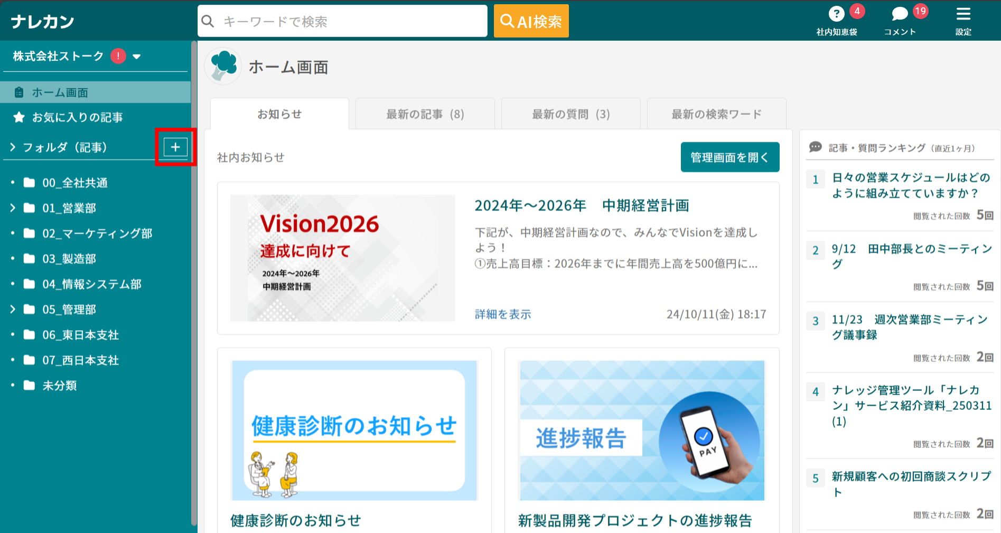This screenshot has height=533, width=1001.
Task: Click the AI検索 button
Action: [531, 21]
